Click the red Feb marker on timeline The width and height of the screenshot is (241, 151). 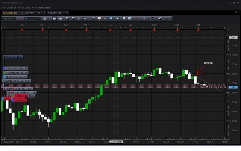(22, 31)
